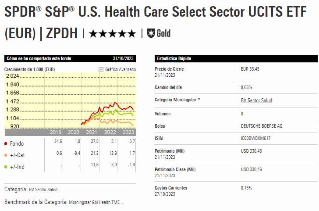319x211 pixels.
Task: Click the Estadística Rápida panel header
Action: tap(174, 58)
